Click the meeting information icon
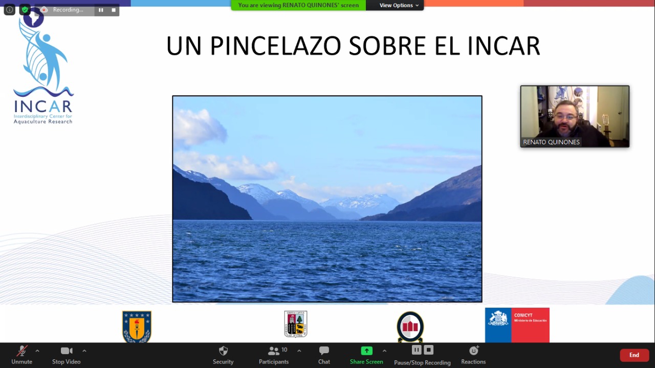 pos(9,10)
